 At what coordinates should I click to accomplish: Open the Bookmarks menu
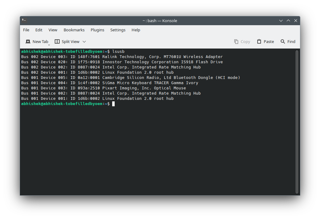point(74,30)
